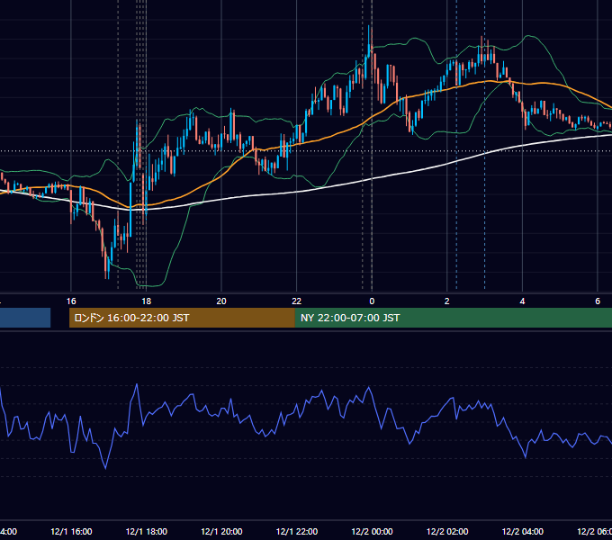Click hour label 16 on upper axis
Image resolution: width=612 pixels, height=540 pixels.
[x=71, y=301]
